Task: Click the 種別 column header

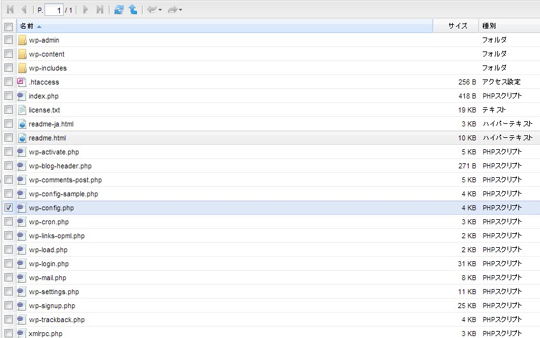Action: point(489,26)
